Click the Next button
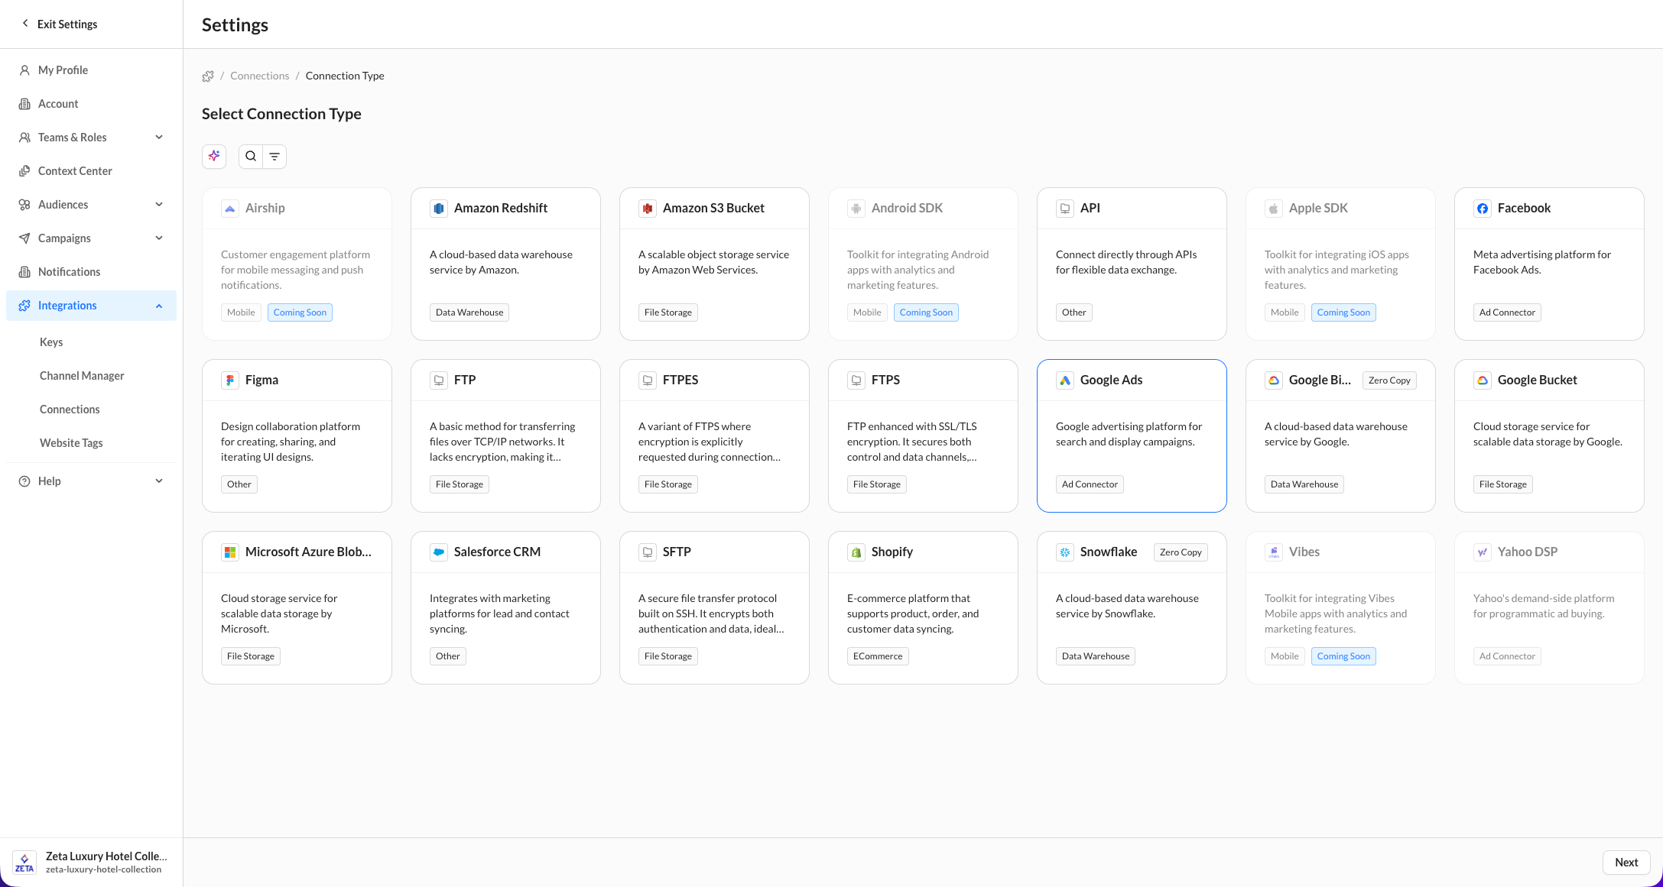 1626,863
